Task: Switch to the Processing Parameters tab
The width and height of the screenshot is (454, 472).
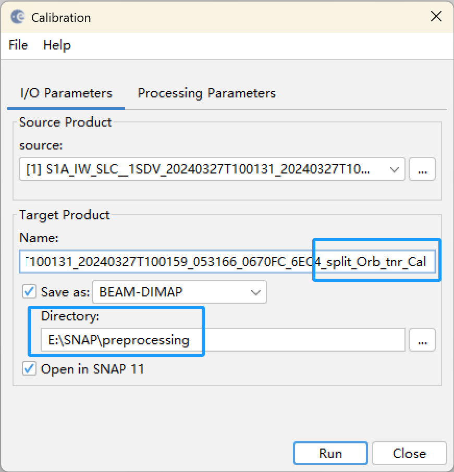Action: tap(206, 93)
